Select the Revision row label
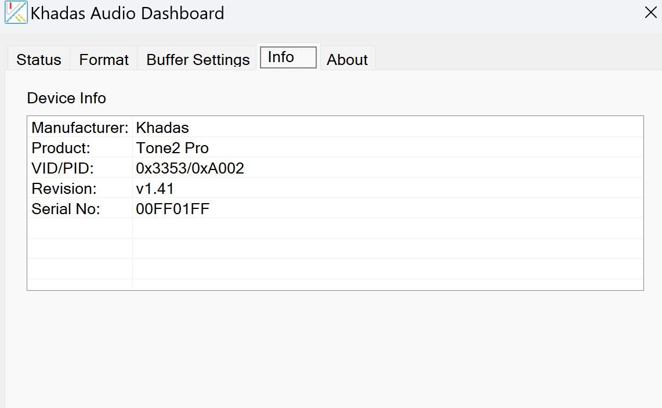Viewport: 662px width, 408px height. [64, 189]
